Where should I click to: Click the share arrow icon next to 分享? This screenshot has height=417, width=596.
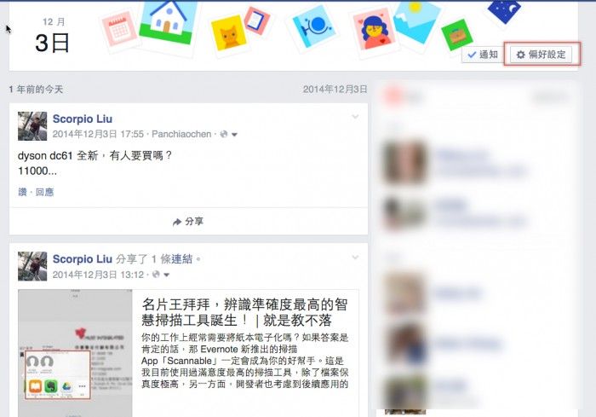(177, 222)
